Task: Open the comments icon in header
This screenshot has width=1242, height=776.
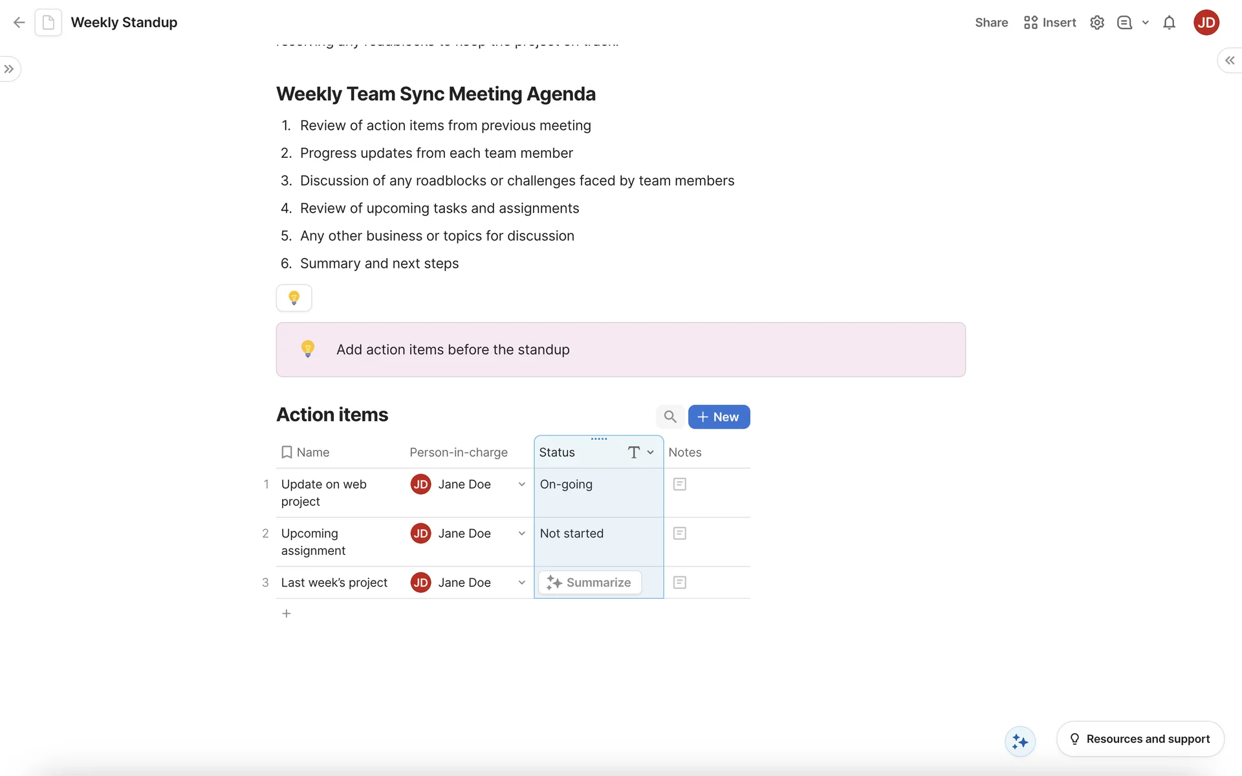Action: (1124, 23)
